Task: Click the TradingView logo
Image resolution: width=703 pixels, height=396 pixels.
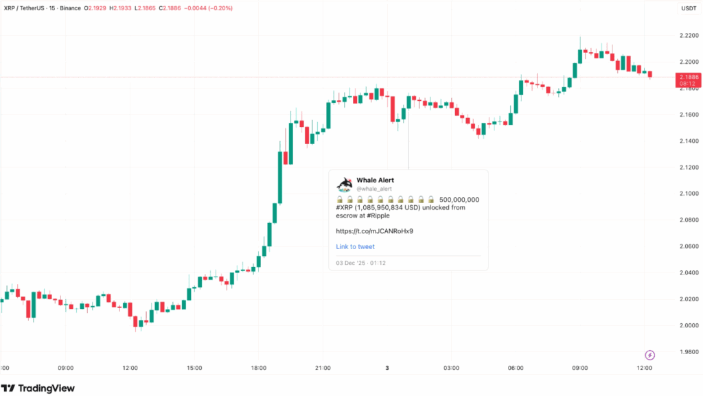Action: [38, 388]
